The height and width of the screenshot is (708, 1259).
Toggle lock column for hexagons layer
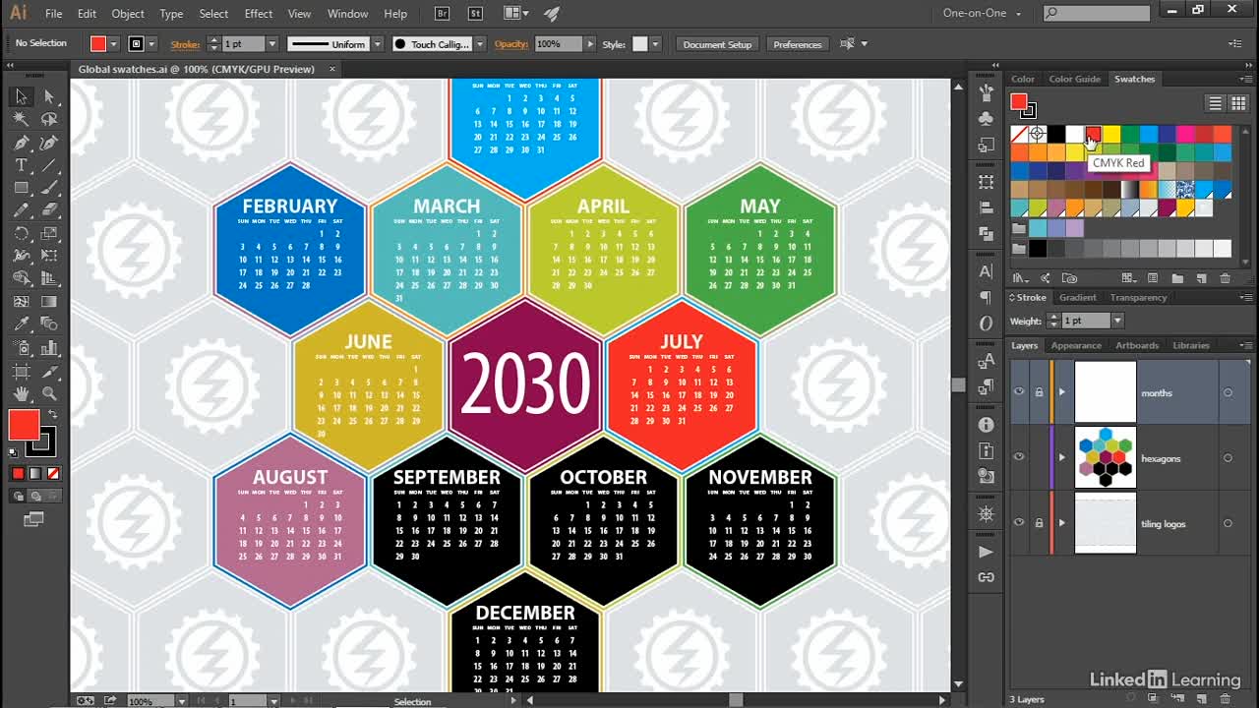pos(1039,457)
